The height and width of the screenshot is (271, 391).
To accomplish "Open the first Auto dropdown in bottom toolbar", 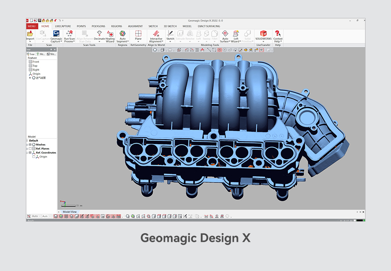I will tap(36, 216).
